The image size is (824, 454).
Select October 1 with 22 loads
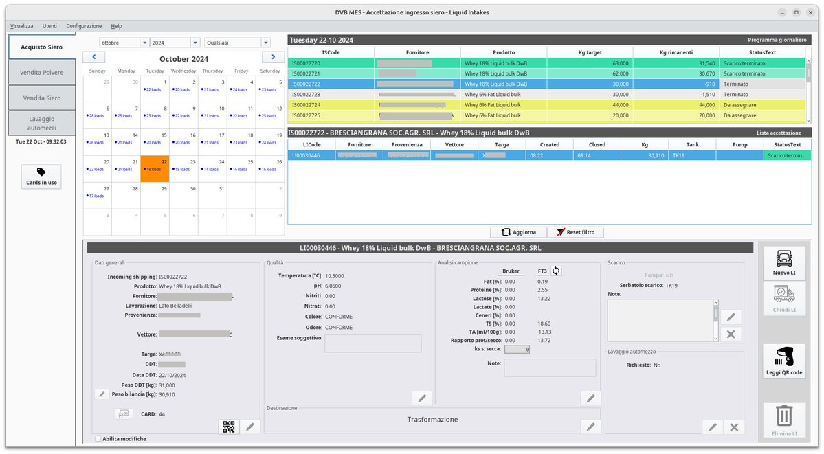[x=155, y=89]
